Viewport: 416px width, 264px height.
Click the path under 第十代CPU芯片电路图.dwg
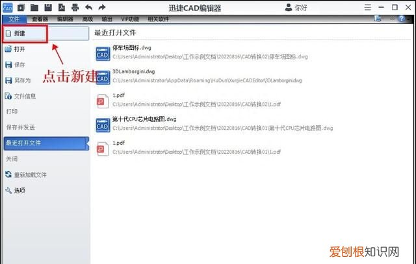(x=222, y=128)
